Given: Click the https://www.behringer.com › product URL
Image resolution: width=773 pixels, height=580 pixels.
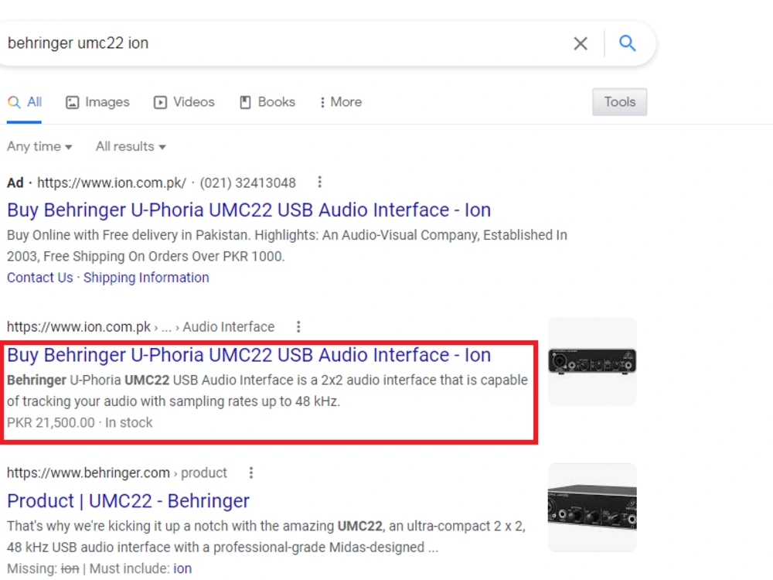Looking at the screenshot, I should pyautogui.click(x=117, y=473).
